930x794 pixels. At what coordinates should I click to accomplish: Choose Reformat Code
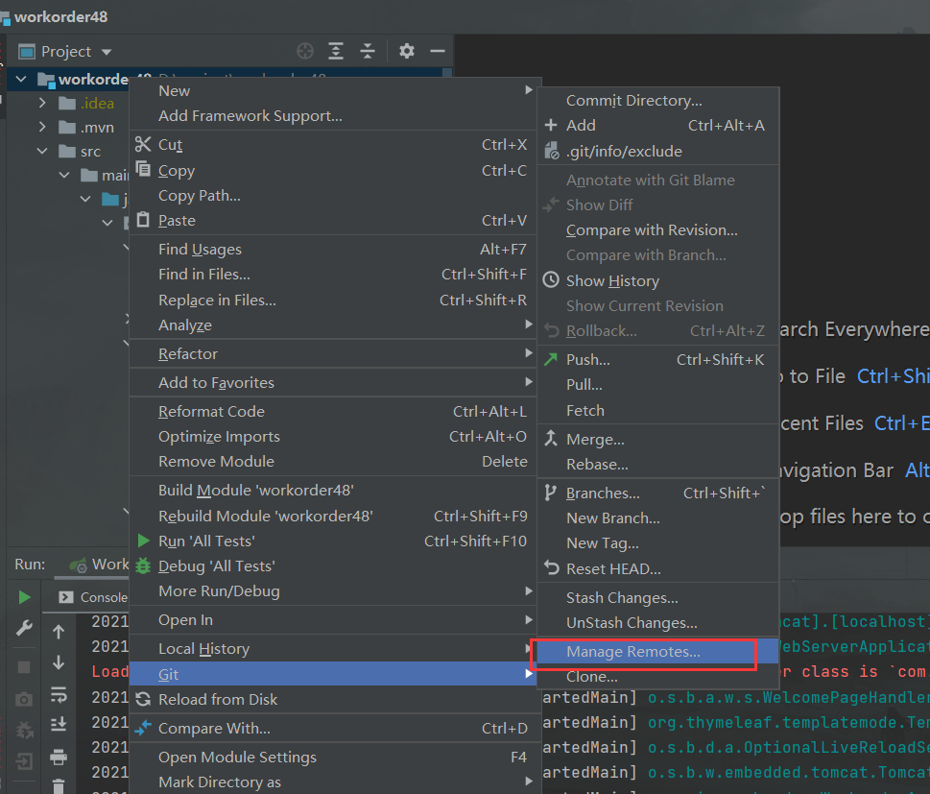333,411
